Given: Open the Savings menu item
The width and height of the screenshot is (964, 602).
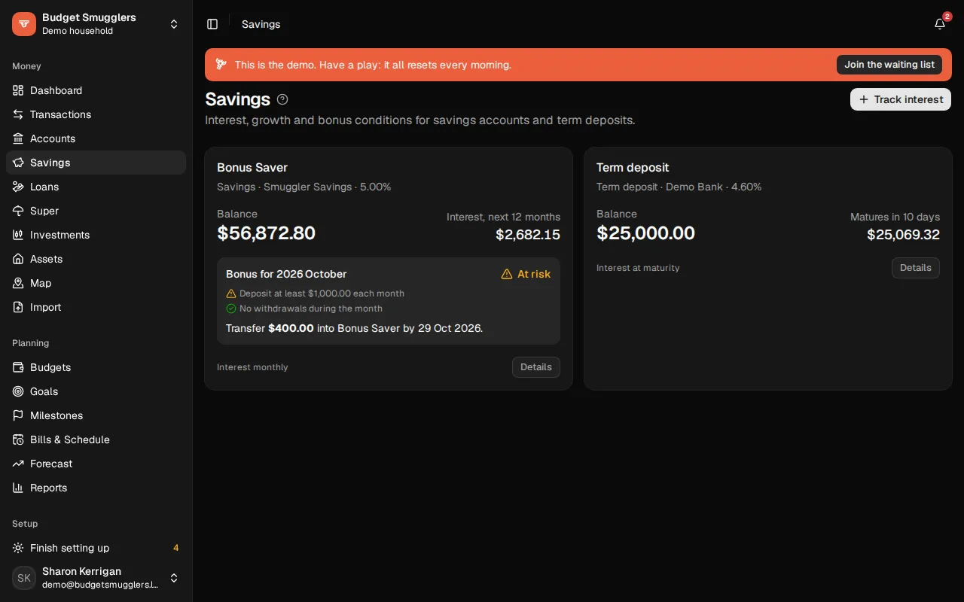Looking at the screenshot, I should point(96,163).
